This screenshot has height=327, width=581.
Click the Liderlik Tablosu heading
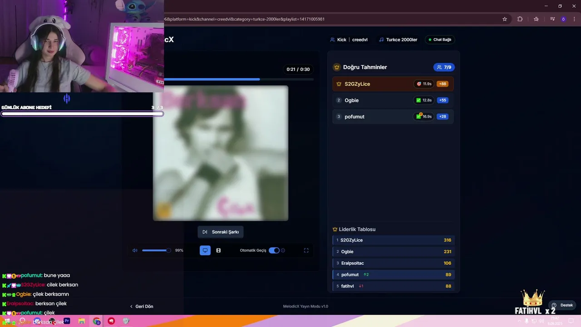pos(357,229)
